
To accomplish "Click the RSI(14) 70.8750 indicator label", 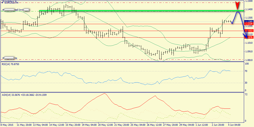I will click(10, 64).
